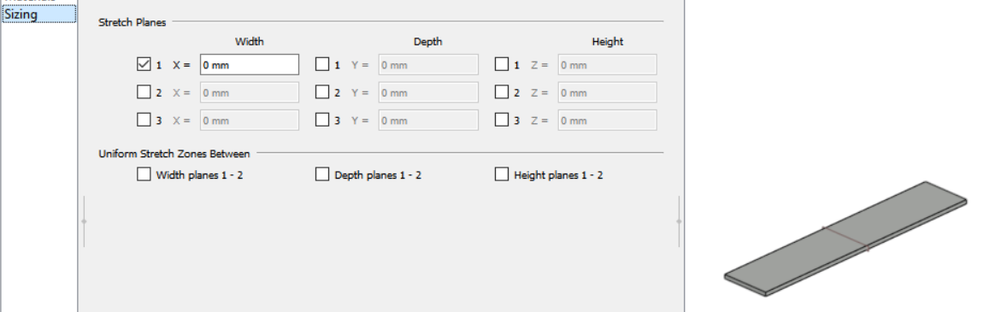This screenshot has height=312, width=1001.
Task: Click the Width plane 2 X value field
Action: coord(250,92)
